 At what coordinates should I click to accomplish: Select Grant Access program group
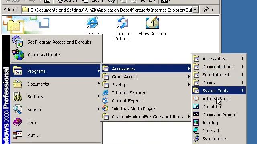coord(146,77)
